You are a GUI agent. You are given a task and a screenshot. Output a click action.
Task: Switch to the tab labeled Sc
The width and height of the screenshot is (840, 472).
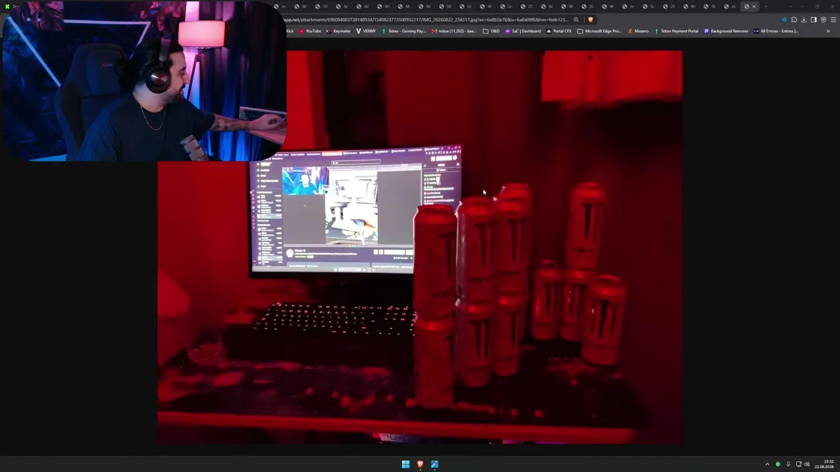pyautogui.click(x=648, y=7)
